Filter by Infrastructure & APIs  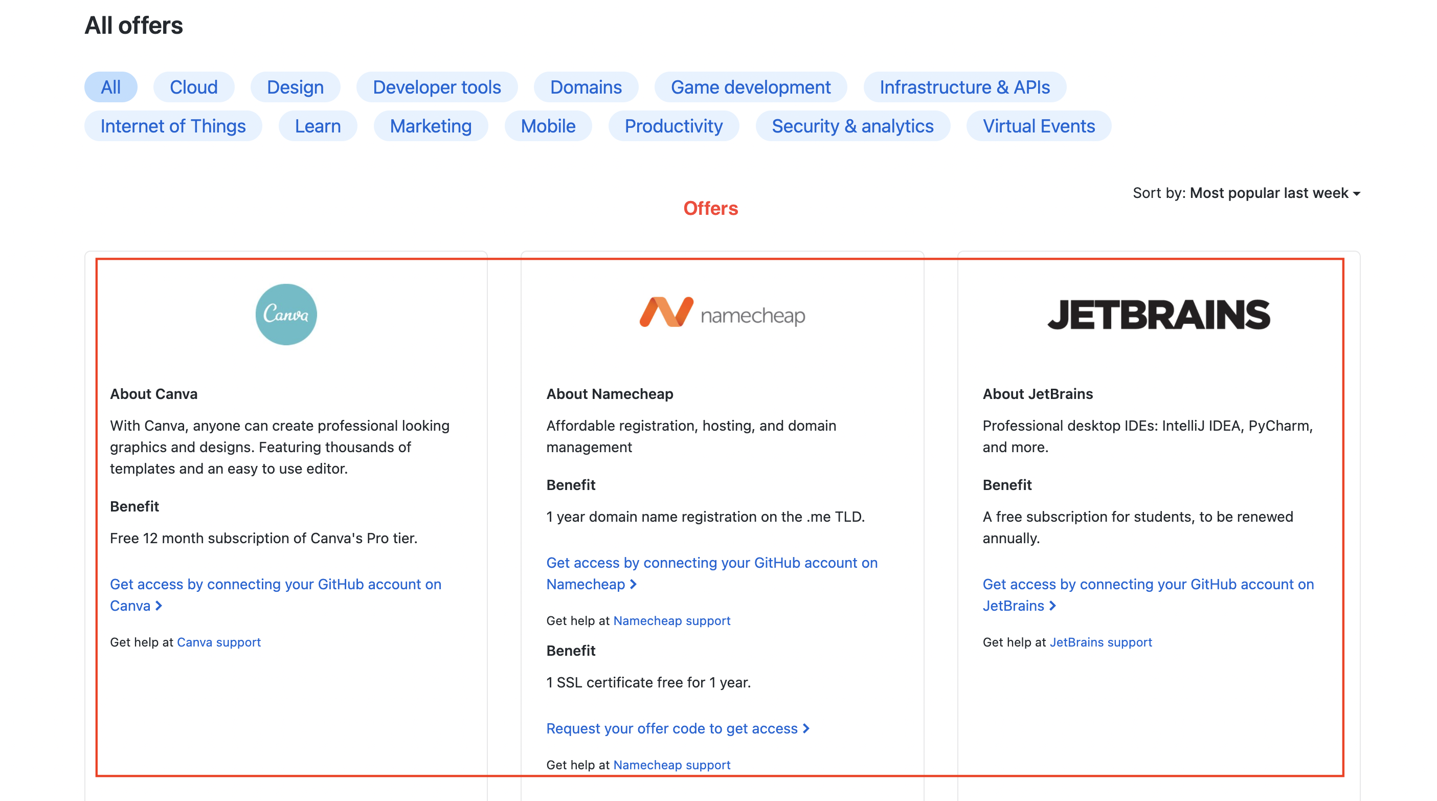964,87
